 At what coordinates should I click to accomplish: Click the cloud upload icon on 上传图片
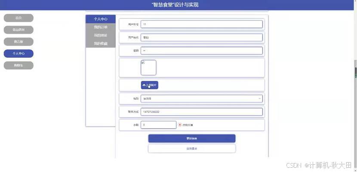click(x=144, y=85)
